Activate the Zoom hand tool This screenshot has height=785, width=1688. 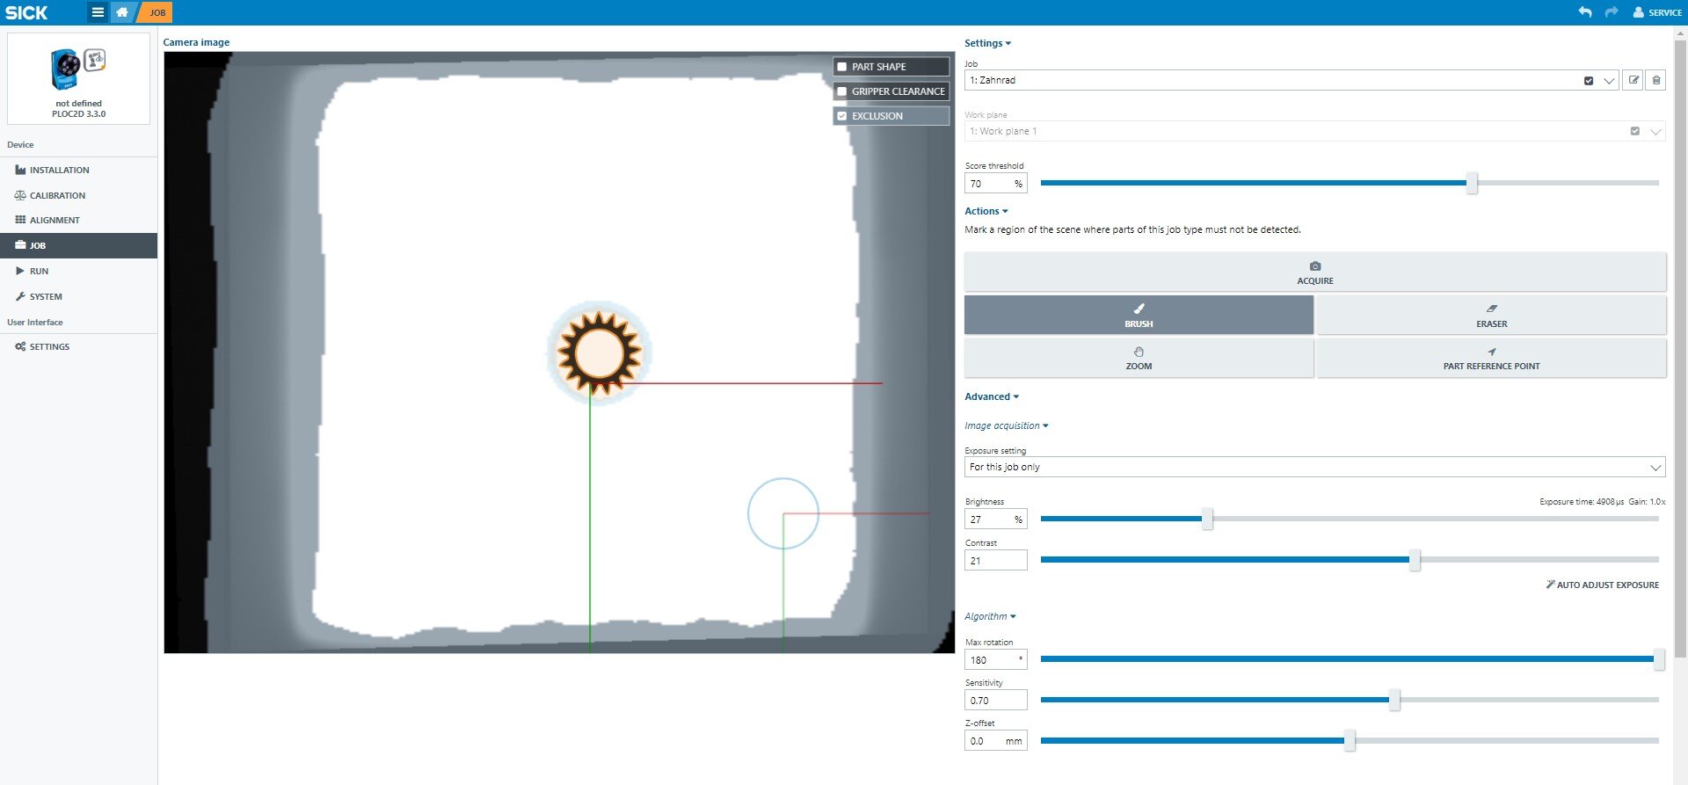click(1139, 358)
